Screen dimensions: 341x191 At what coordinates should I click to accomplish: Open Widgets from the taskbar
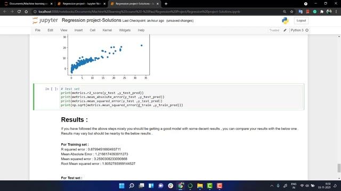coord(151,186)
